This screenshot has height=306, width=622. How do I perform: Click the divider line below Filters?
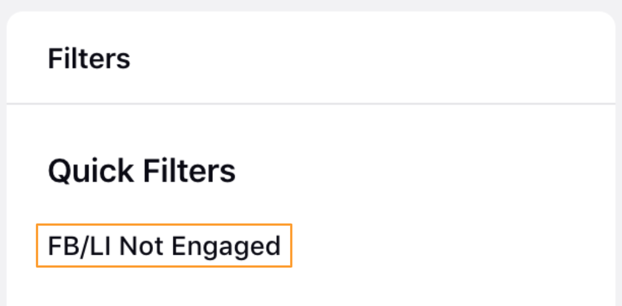[311, 104]
